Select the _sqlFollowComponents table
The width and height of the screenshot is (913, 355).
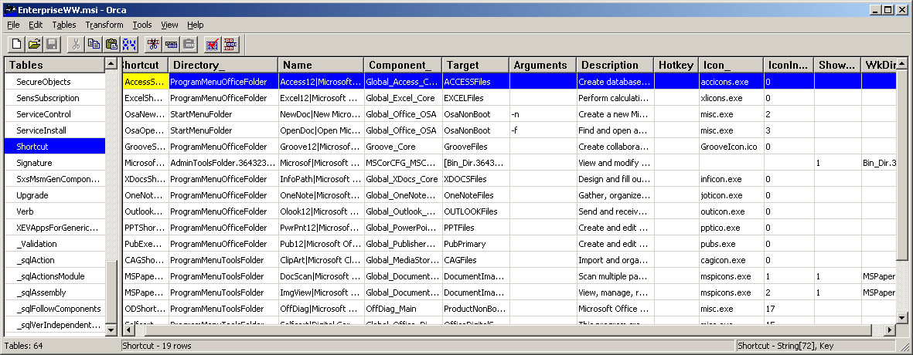[55, 309]
